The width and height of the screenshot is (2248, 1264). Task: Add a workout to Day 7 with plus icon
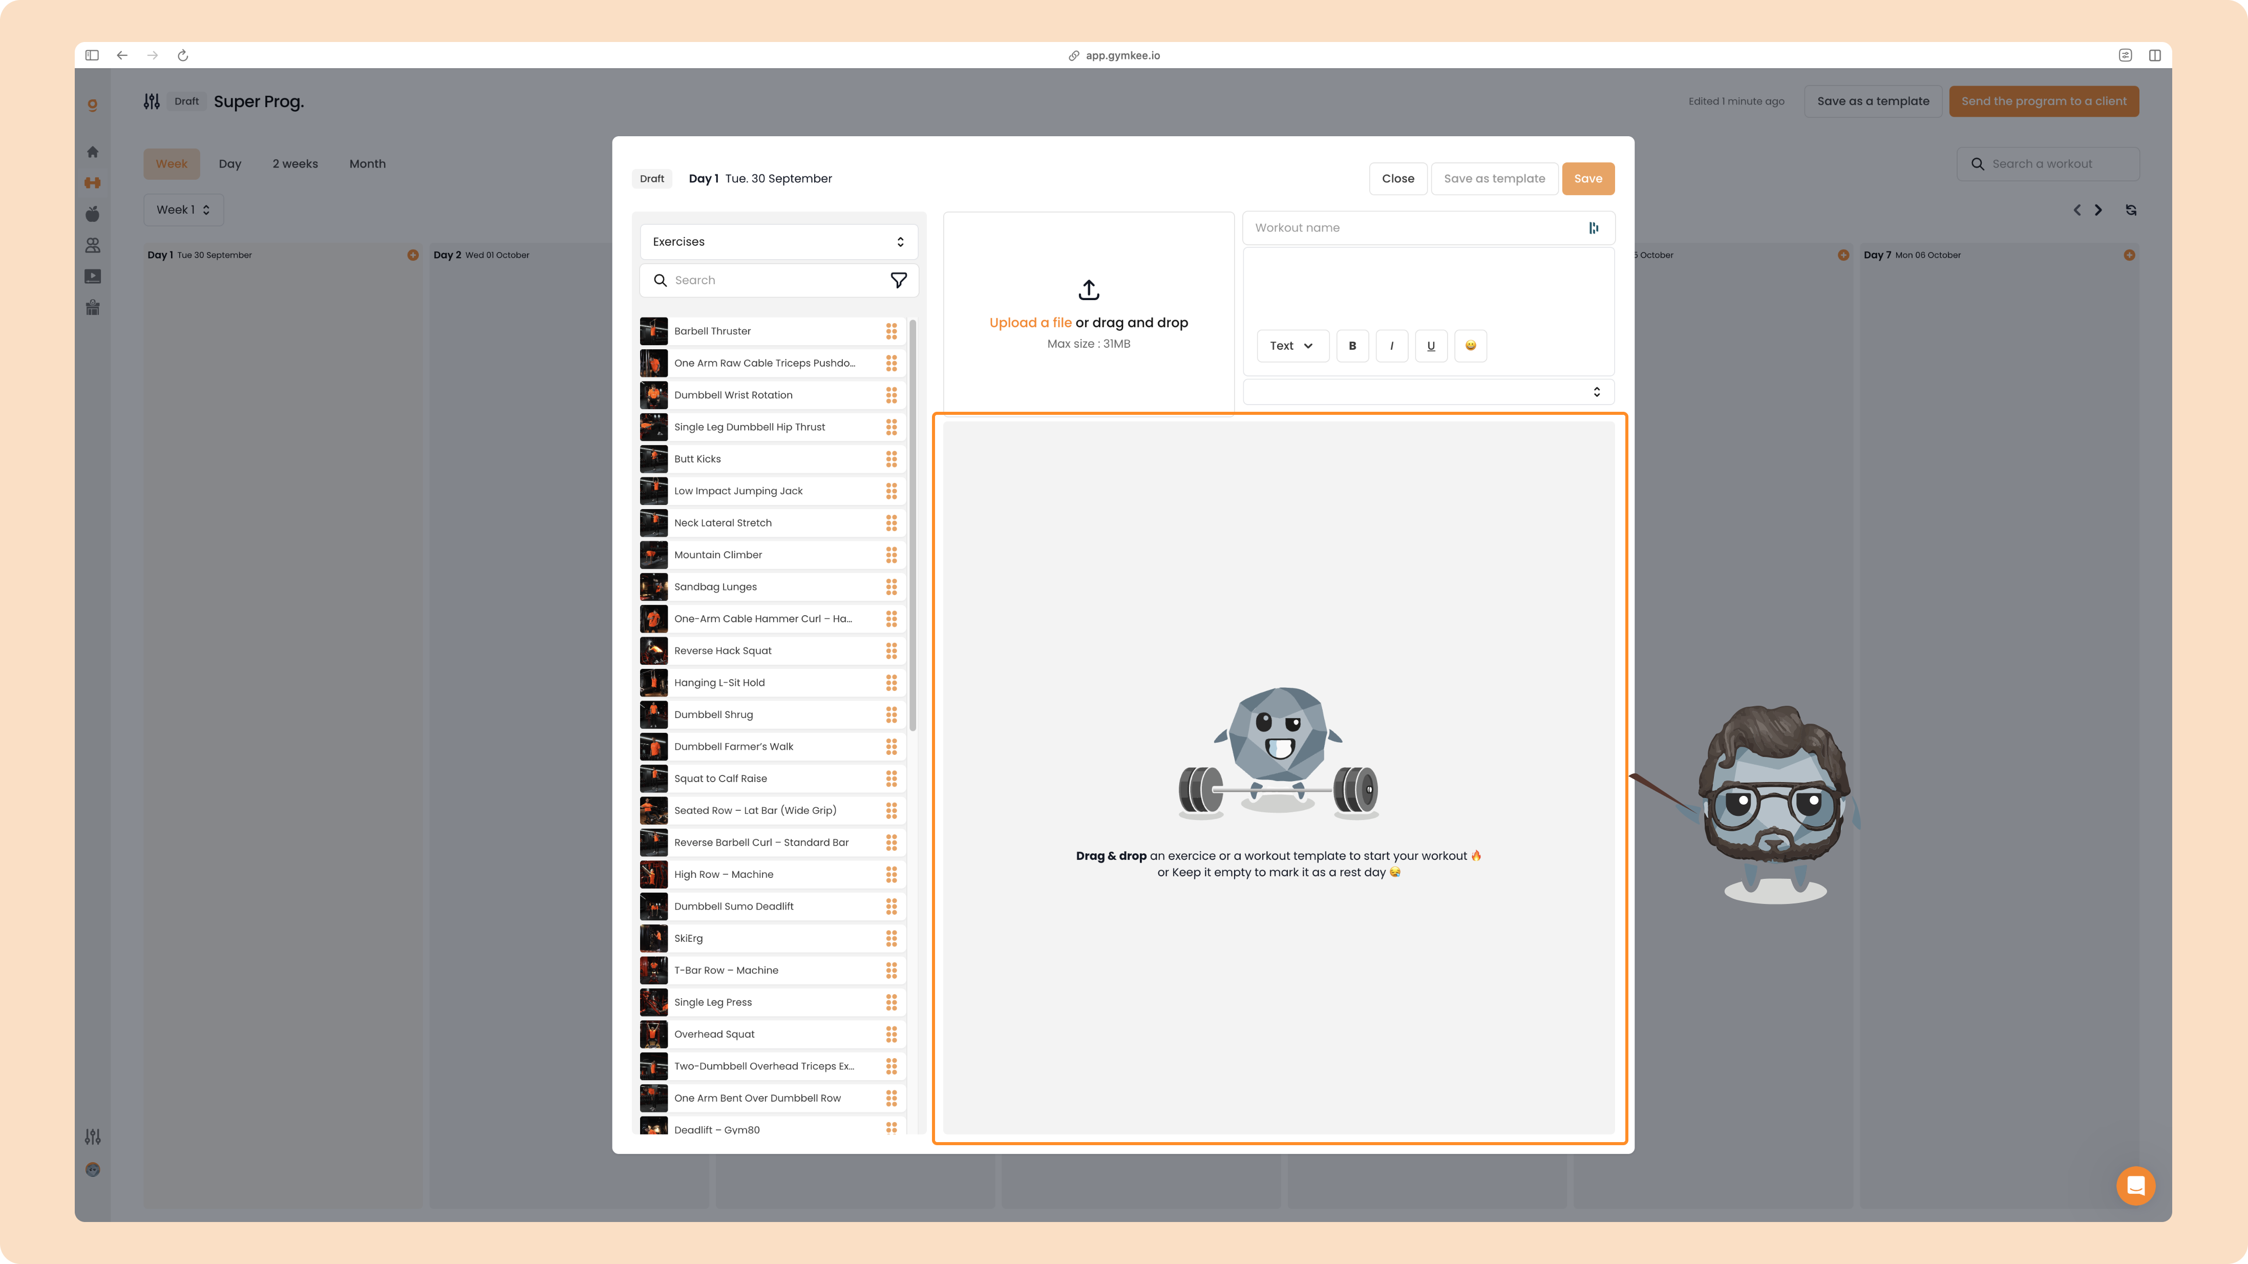[x=2129, y=255]
